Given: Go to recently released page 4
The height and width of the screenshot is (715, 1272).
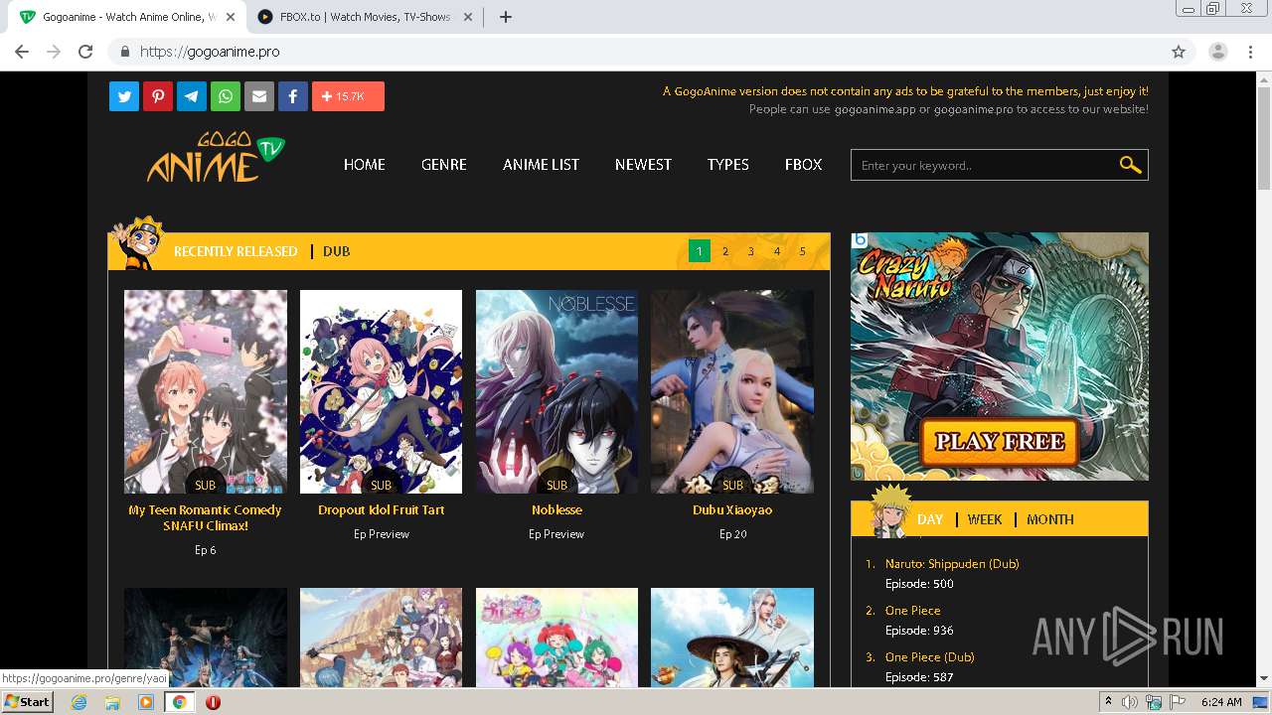Looking at the screenshot, I should pos(777,251).
